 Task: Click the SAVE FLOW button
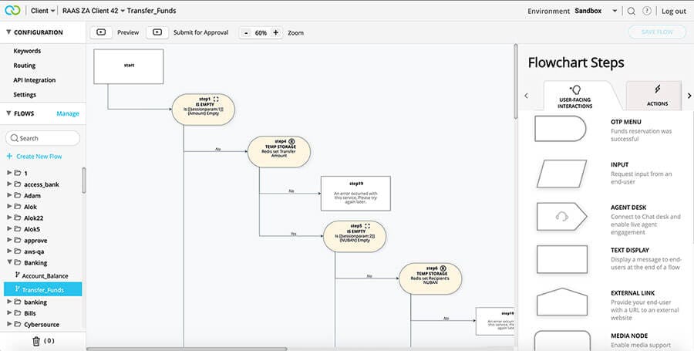[657, 32]
